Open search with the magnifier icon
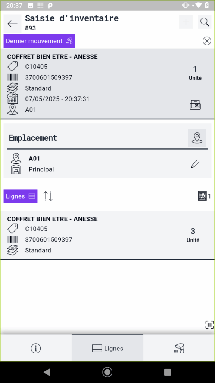 coord(205,22)
